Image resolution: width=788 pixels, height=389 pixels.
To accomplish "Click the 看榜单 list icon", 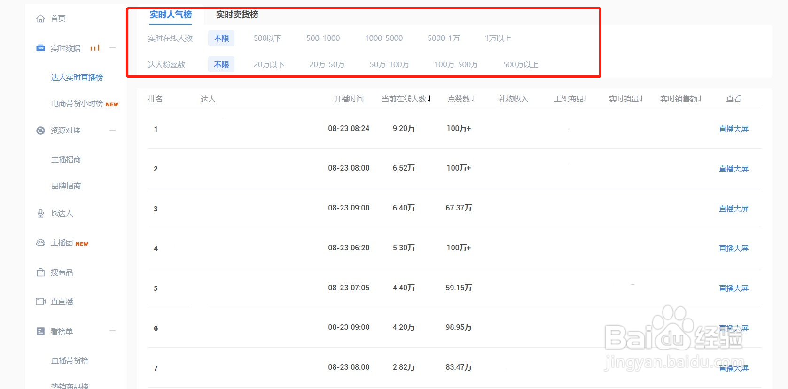I will [41, 331].
